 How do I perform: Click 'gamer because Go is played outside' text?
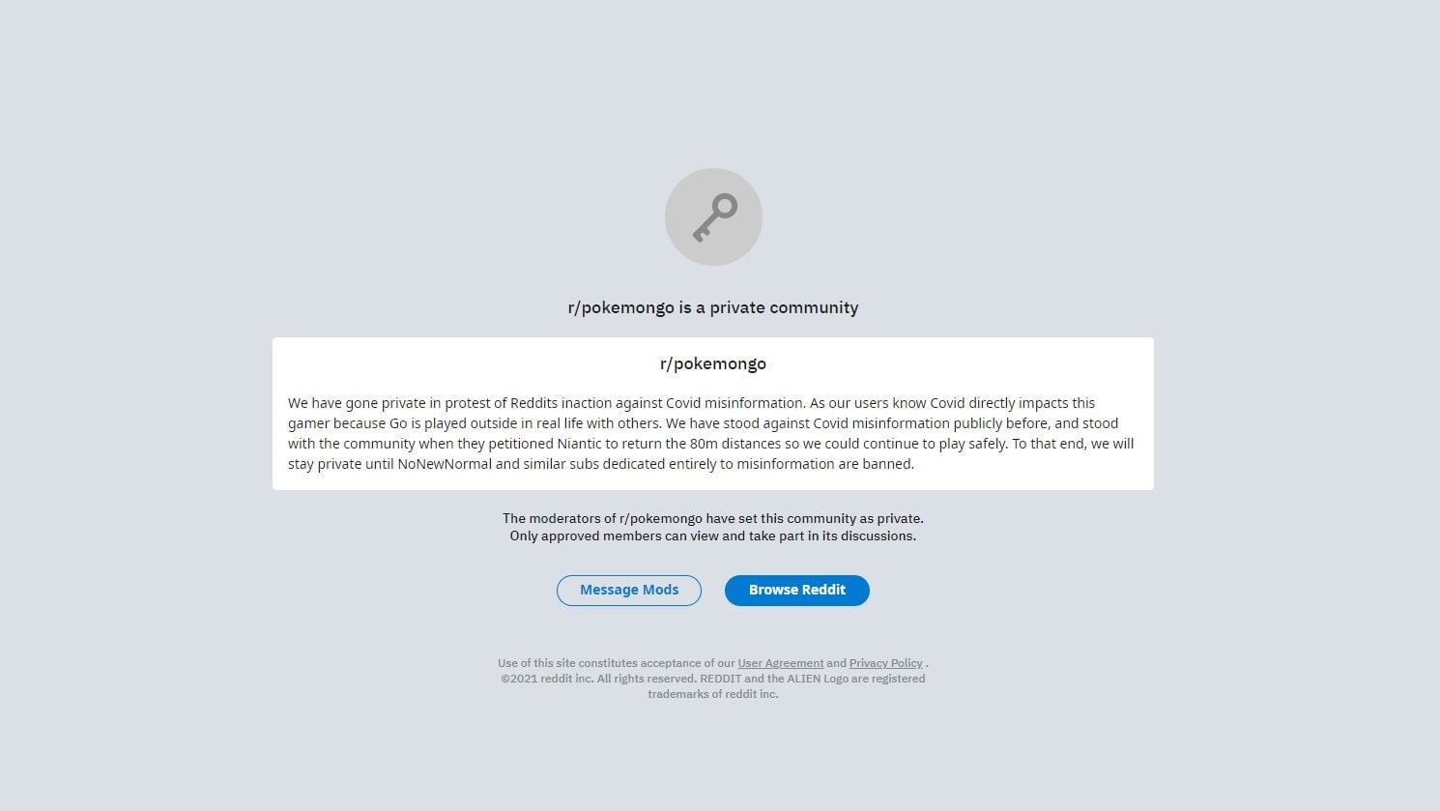point(398,423)
